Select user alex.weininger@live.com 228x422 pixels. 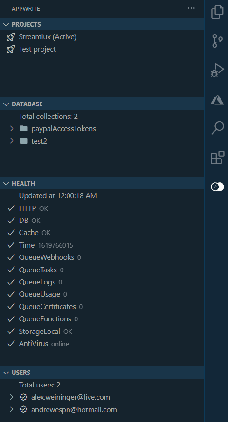[x=70, y=397]
